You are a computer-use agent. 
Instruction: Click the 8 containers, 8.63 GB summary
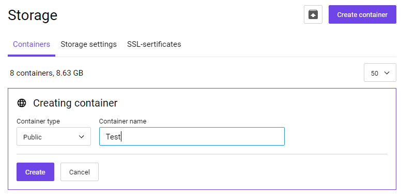[47, 73]
